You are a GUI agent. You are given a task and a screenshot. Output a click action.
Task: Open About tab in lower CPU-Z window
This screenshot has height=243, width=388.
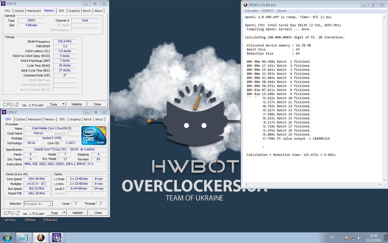point(99,119)
